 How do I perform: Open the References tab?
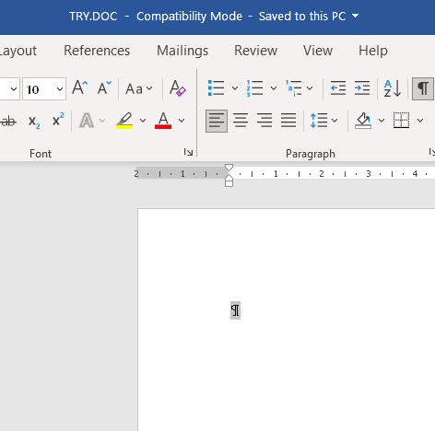coord(97,51)
